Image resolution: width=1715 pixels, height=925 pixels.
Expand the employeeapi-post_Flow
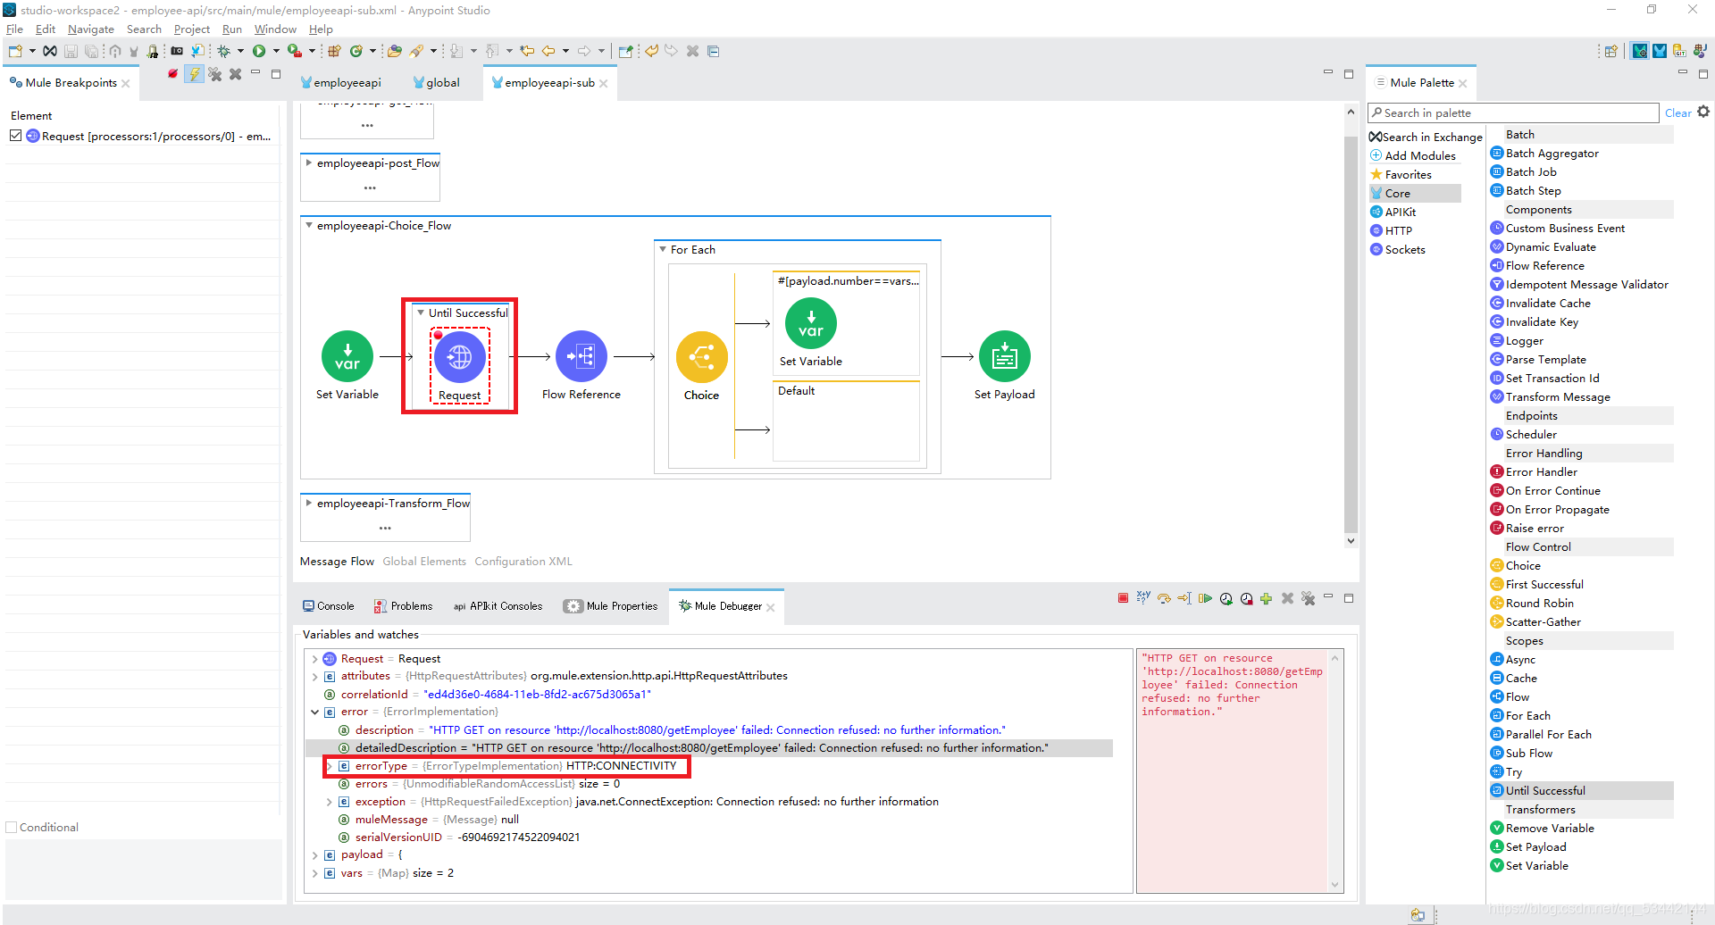309,162
